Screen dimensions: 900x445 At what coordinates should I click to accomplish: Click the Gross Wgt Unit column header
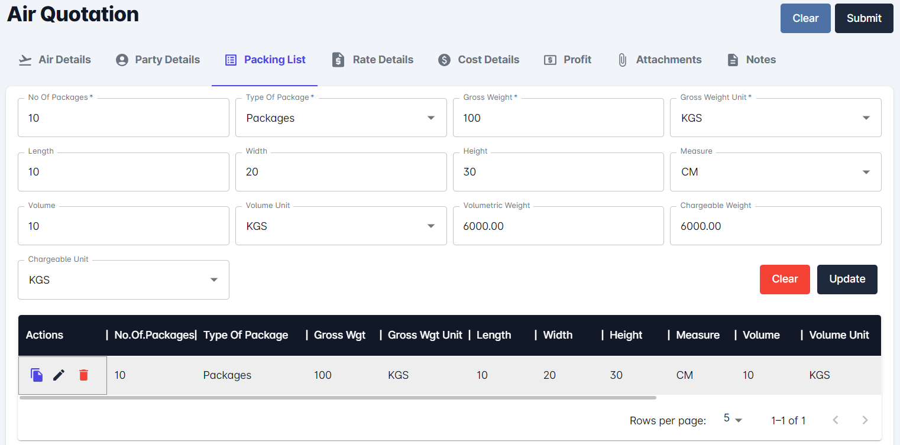tap(425, 335)
